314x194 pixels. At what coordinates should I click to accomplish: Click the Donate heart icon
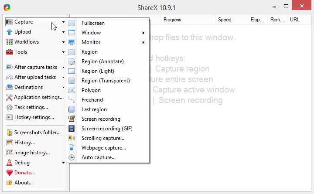(x=10, y=173)
